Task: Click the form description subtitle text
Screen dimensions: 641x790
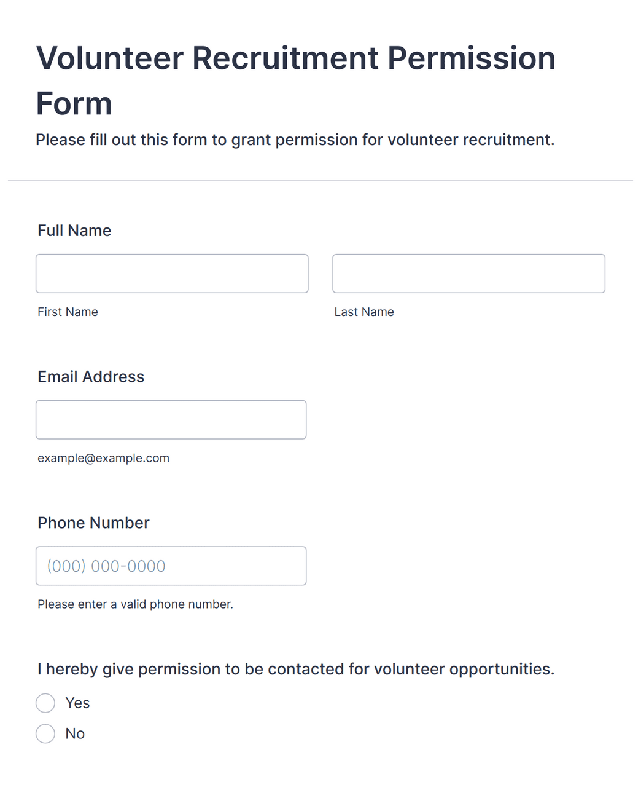Action: click(295, 140)
